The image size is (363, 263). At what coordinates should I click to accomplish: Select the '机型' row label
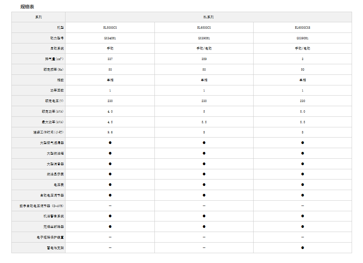pyautogui.click(x=60, y=28)
